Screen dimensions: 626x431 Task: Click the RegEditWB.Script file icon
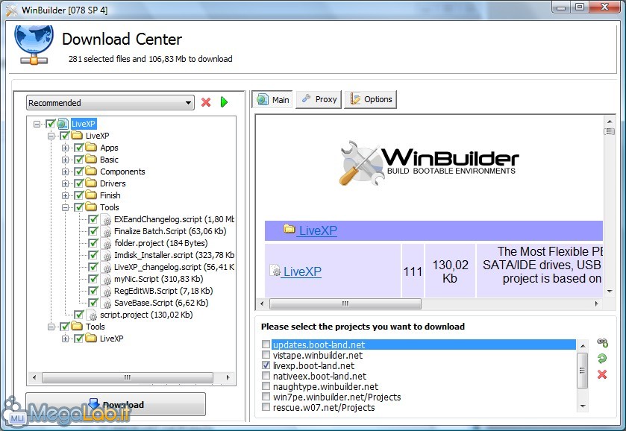pos(106,292)
